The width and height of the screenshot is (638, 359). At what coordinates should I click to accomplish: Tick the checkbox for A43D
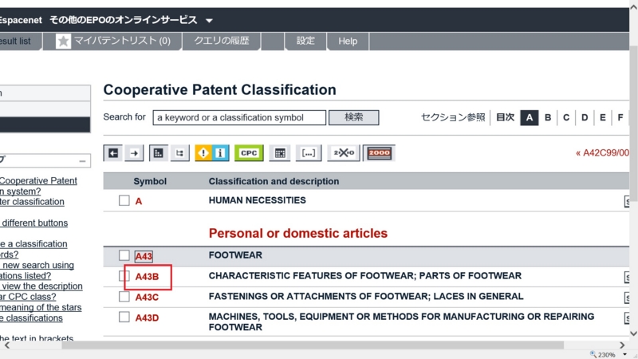point(124,317)
